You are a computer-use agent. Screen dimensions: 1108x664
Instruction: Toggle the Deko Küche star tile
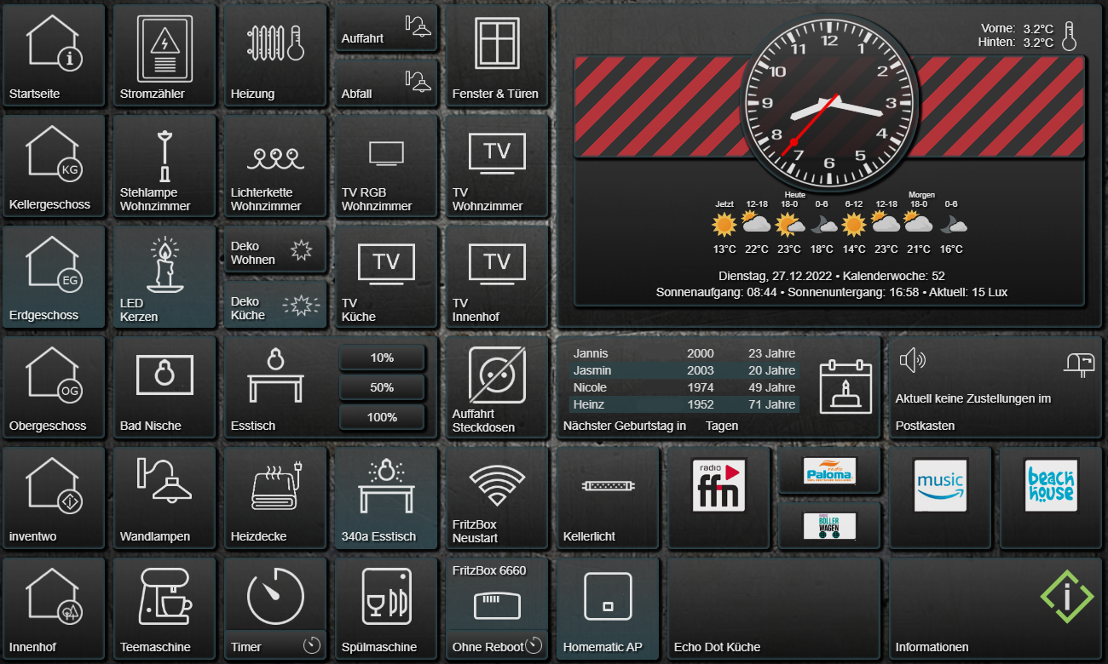pyautogui.click(x=275, y=304)
